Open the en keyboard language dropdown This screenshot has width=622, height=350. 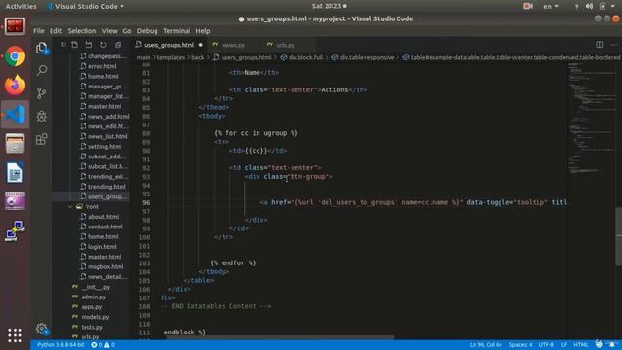551,7
